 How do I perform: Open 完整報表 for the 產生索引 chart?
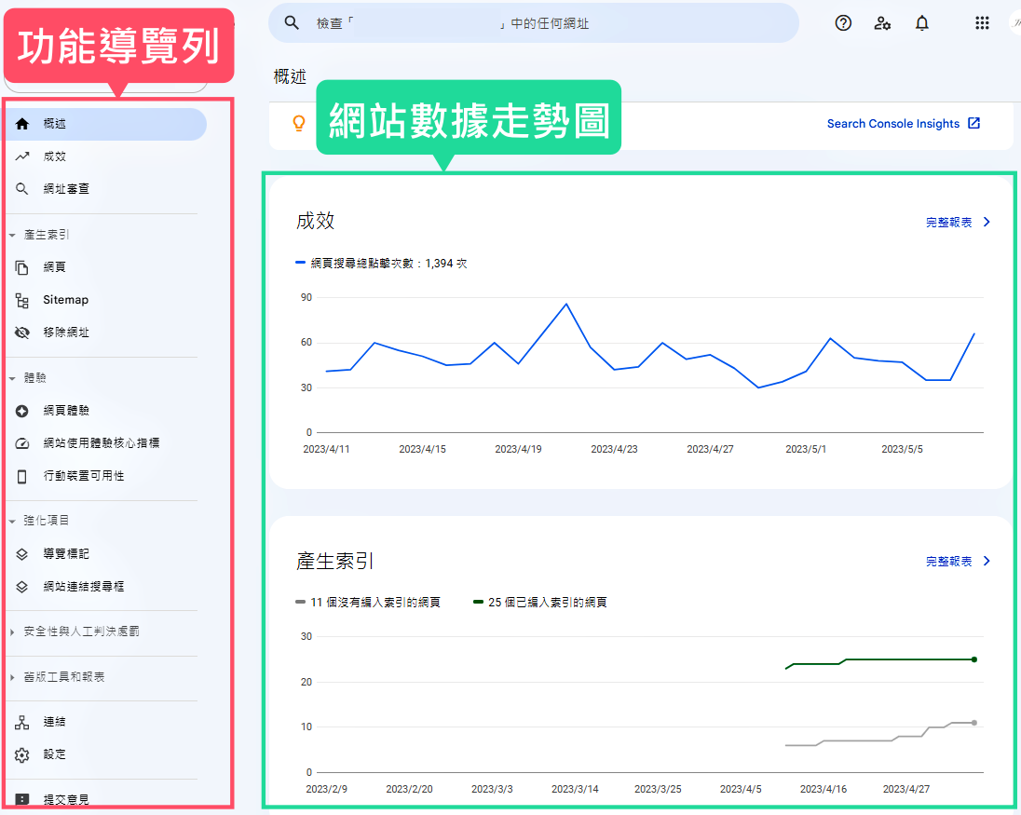(x=957, y=562)
